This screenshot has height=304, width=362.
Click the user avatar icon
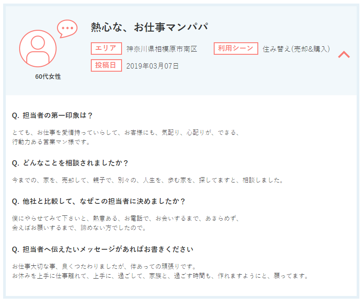pos(38,49)
